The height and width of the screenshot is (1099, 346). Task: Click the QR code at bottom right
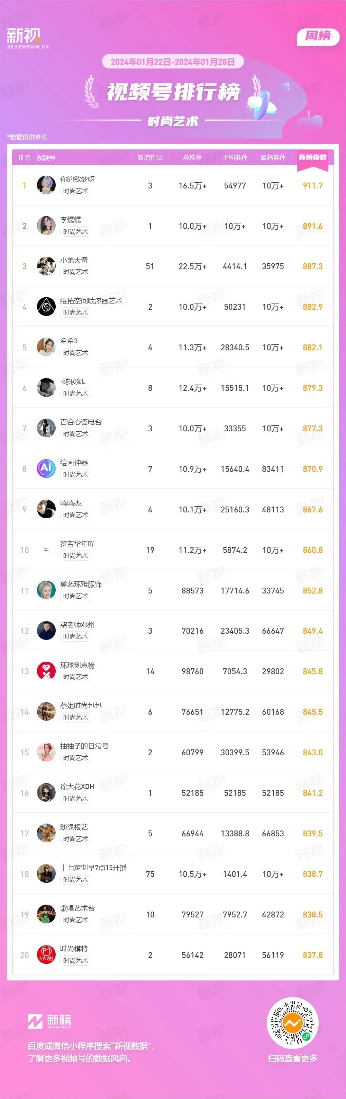[x=292, y=1023]
